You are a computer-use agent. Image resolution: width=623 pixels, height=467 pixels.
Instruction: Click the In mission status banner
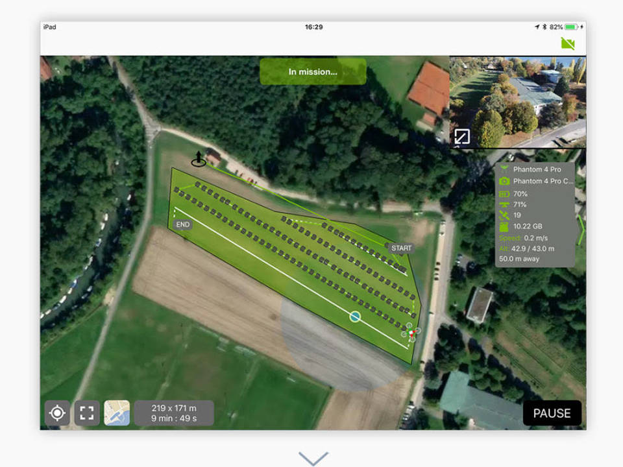coord(313,71)
